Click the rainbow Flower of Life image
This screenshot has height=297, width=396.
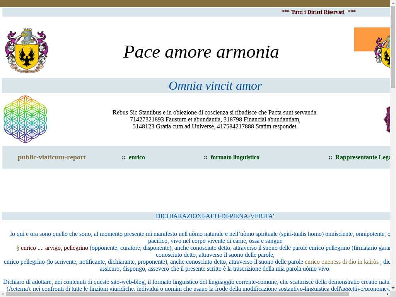(26, 119)
